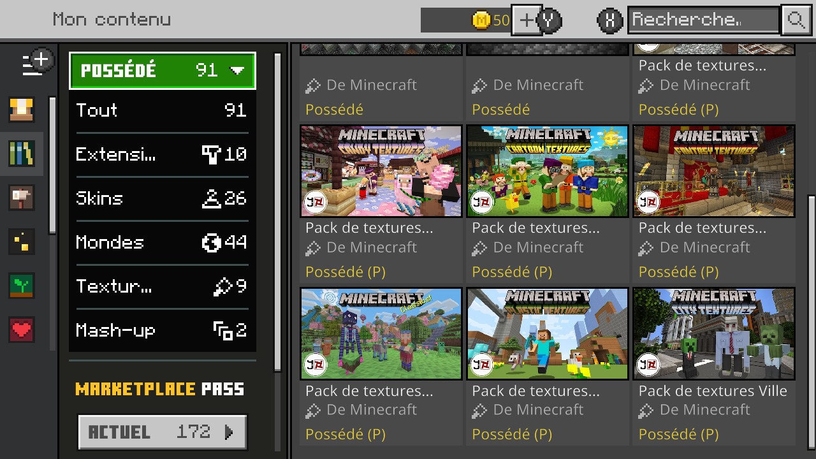This screenshot has height=459, width=816.
Task: Open the yellow sparkle sidebar icon
Action: coord(22,242)
